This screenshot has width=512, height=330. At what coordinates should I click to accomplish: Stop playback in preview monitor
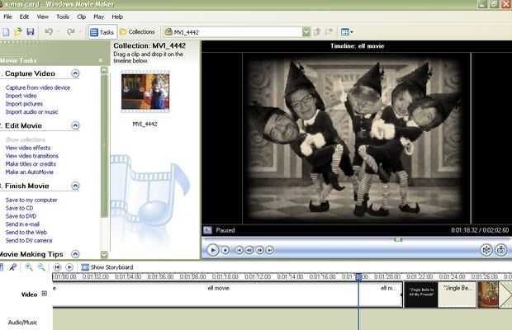[x=225, y=250]
